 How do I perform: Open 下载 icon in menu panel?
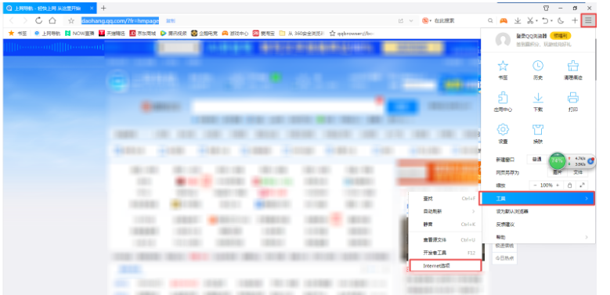click(538, 103)
